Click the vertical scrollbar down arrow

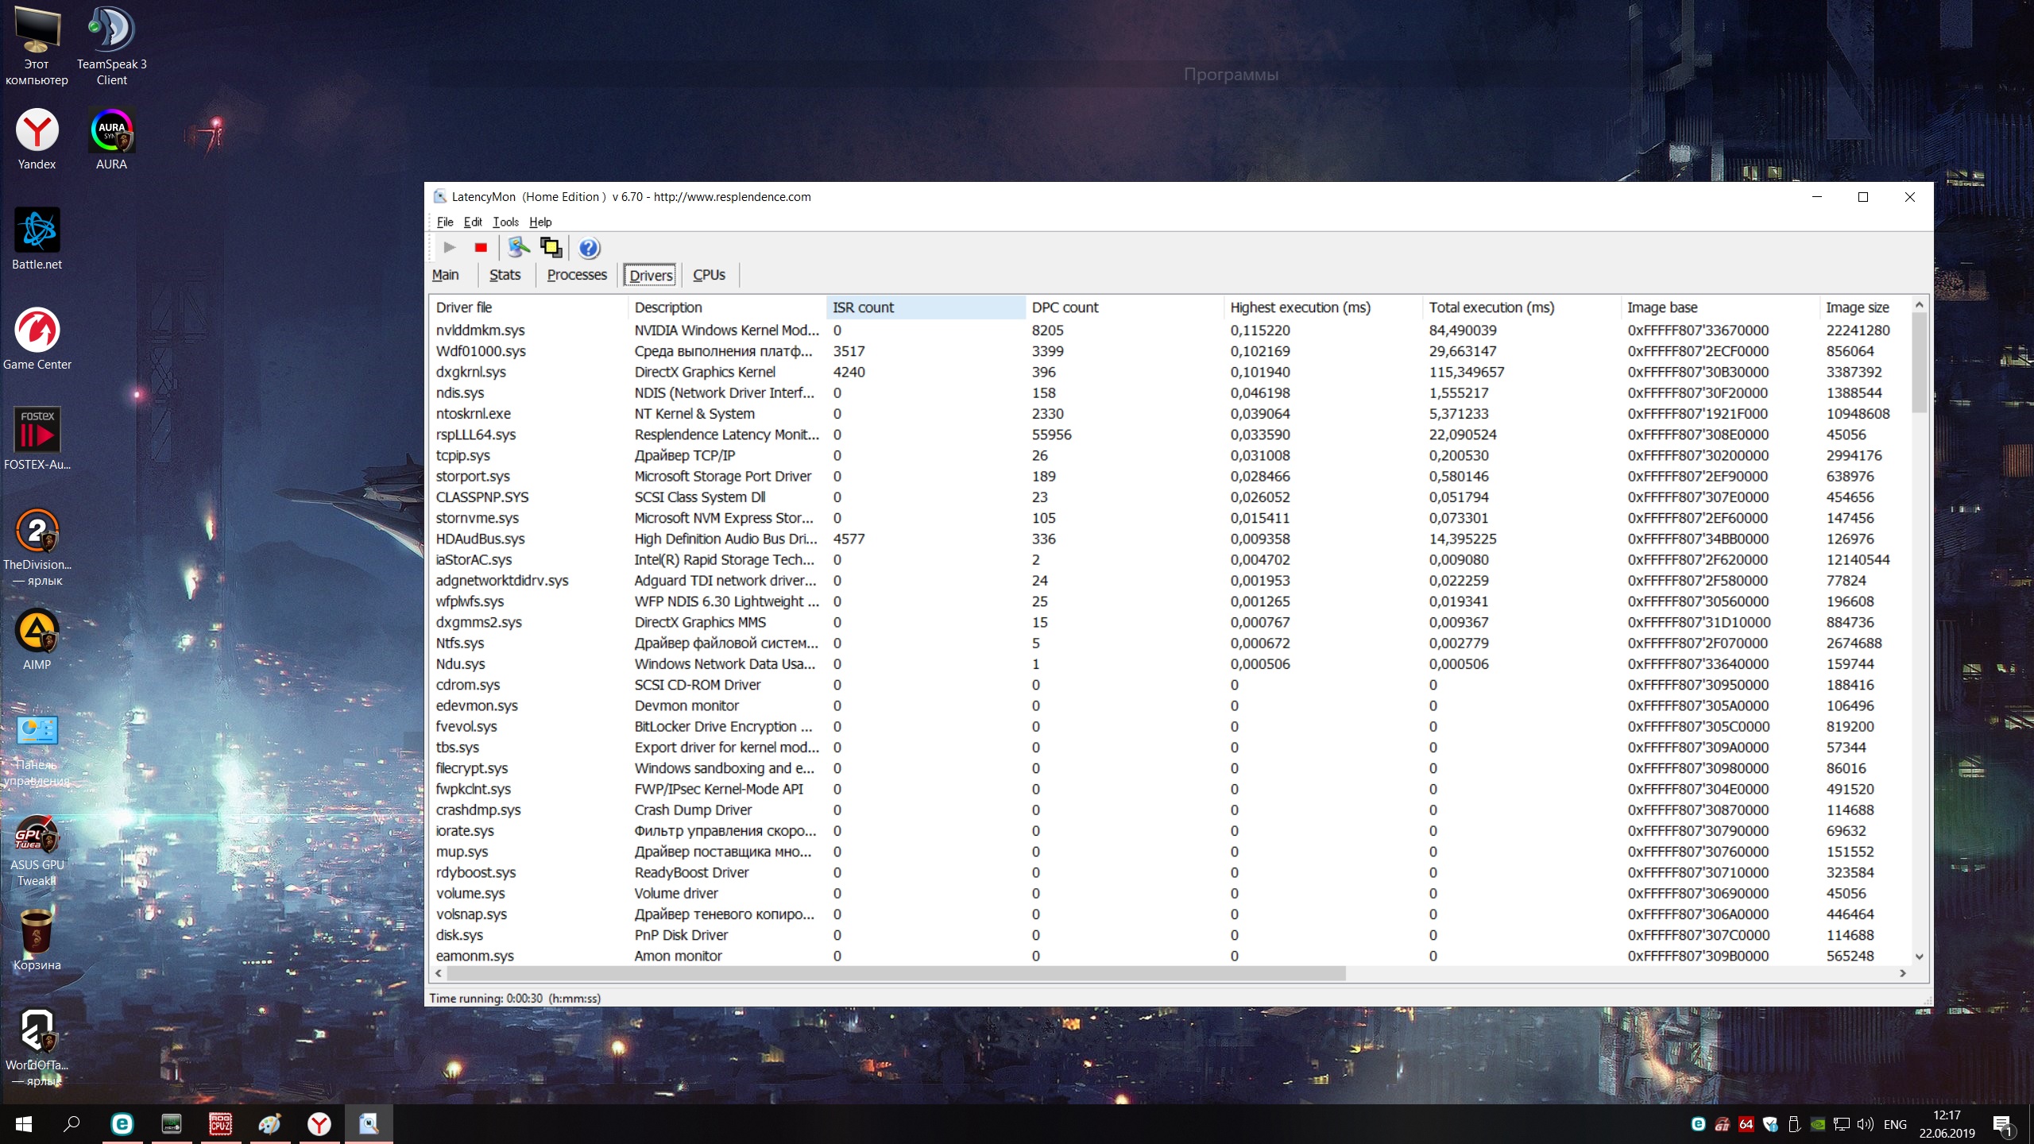[x=1919, y=957]
